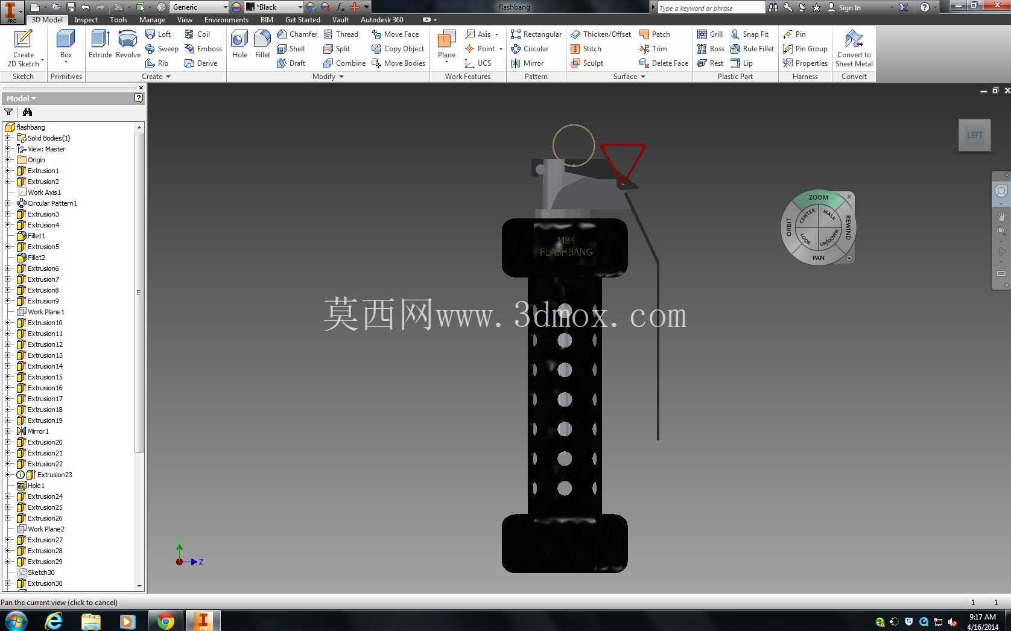Screen dimensions: 1011x631
Task: Click the browser find binoculars icon
Action: click(27, 112)
